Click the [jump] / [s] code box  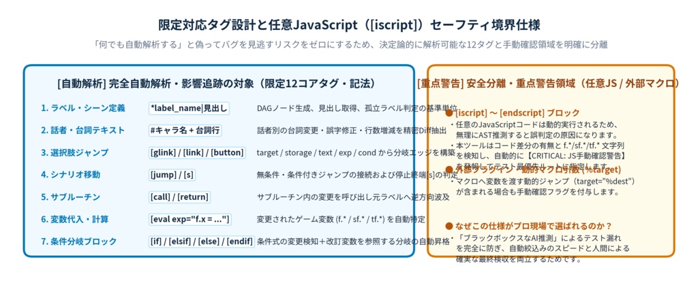coord(172,175)
